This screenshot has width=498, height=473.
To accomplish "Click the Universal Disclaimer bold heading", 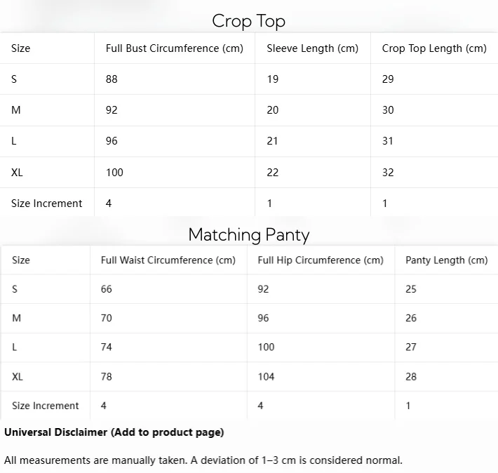I will [114, 432].
